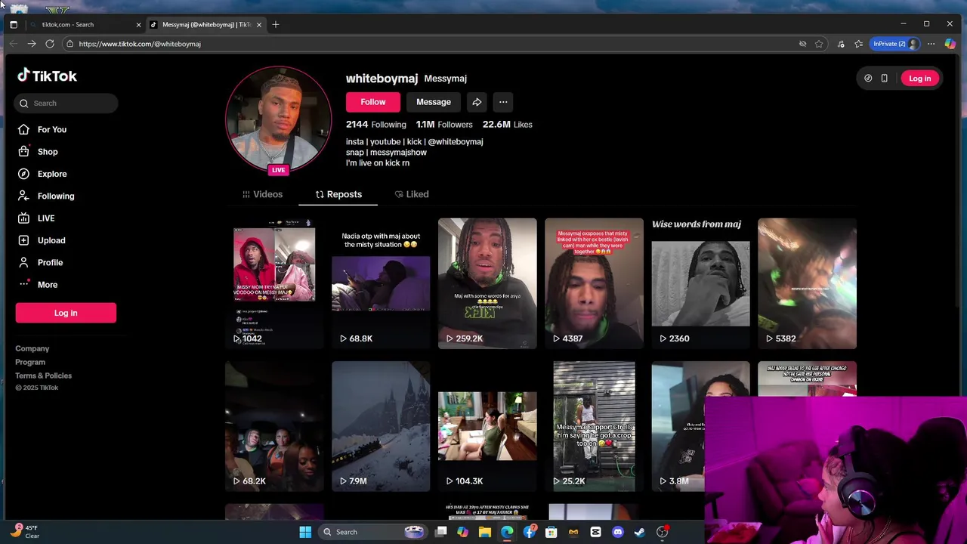Click the Message button on profile
Viewport: 967px width, 544px height.
pyautogui.click(x=434, y=102)
